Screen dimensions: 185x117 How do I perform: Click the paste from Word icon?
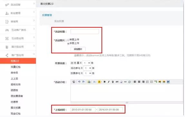tap(168, 82)
